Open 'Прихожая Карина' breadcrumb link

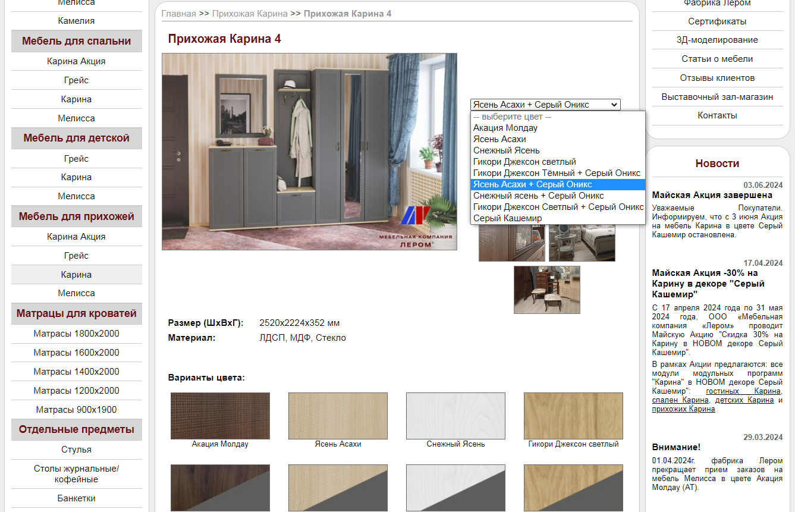tap(250, 13)
